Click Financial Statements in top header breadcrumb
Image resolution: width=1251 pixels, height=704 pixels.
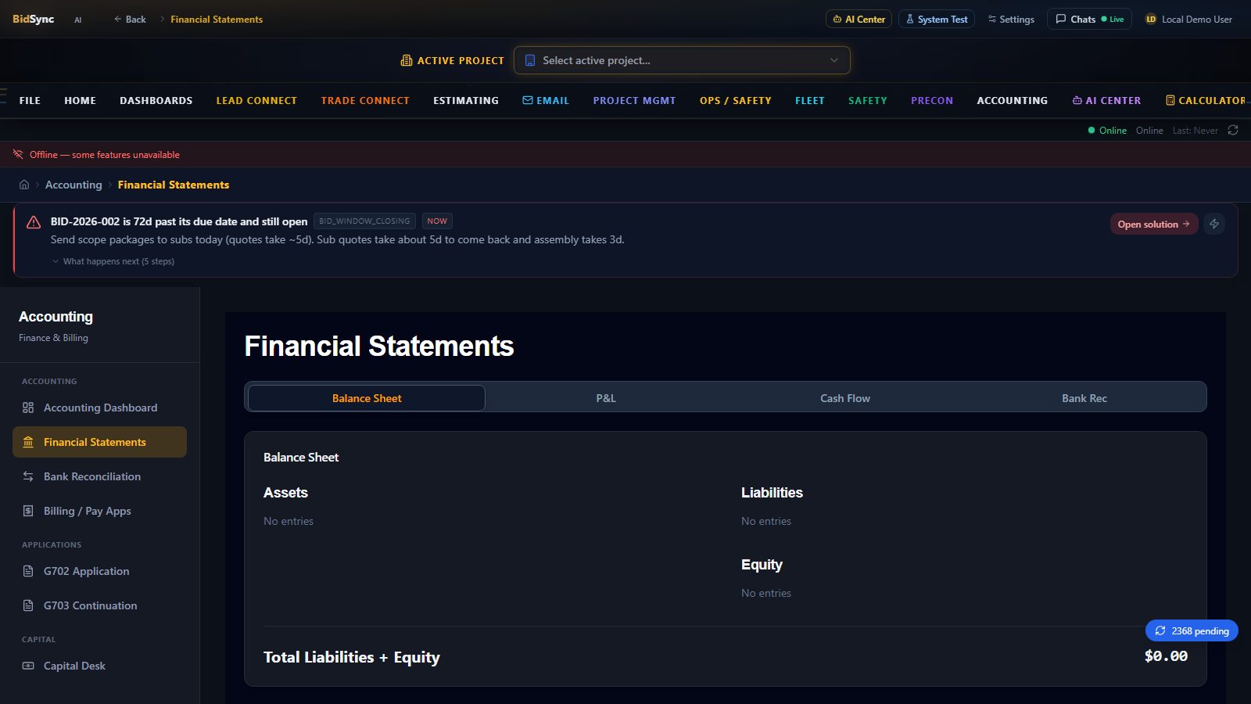click(x=217, y=19)
